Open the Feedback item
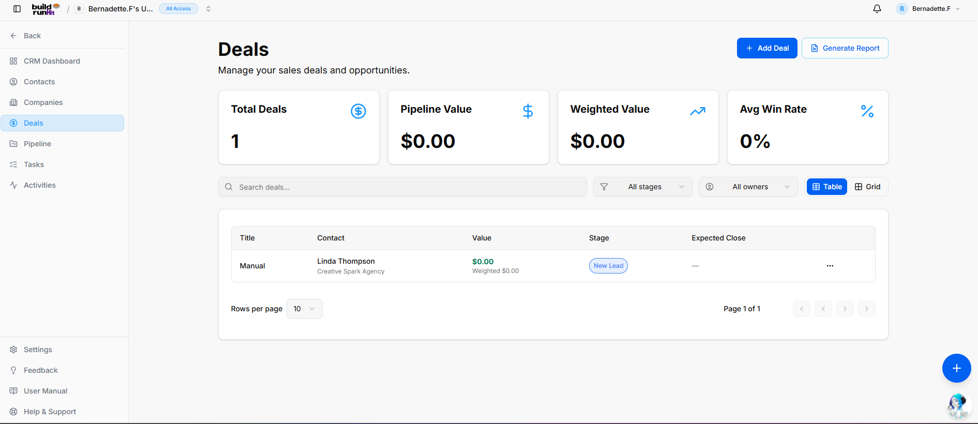Viewport: 978px width, 424px height. (x=63, y=370)
